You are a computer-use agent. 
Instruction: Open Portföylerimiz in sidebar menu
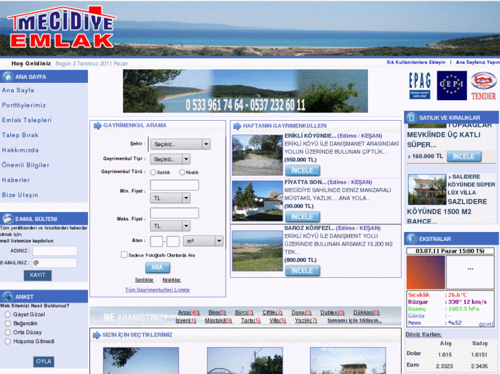pyautogui.click(x=24, y=106)
